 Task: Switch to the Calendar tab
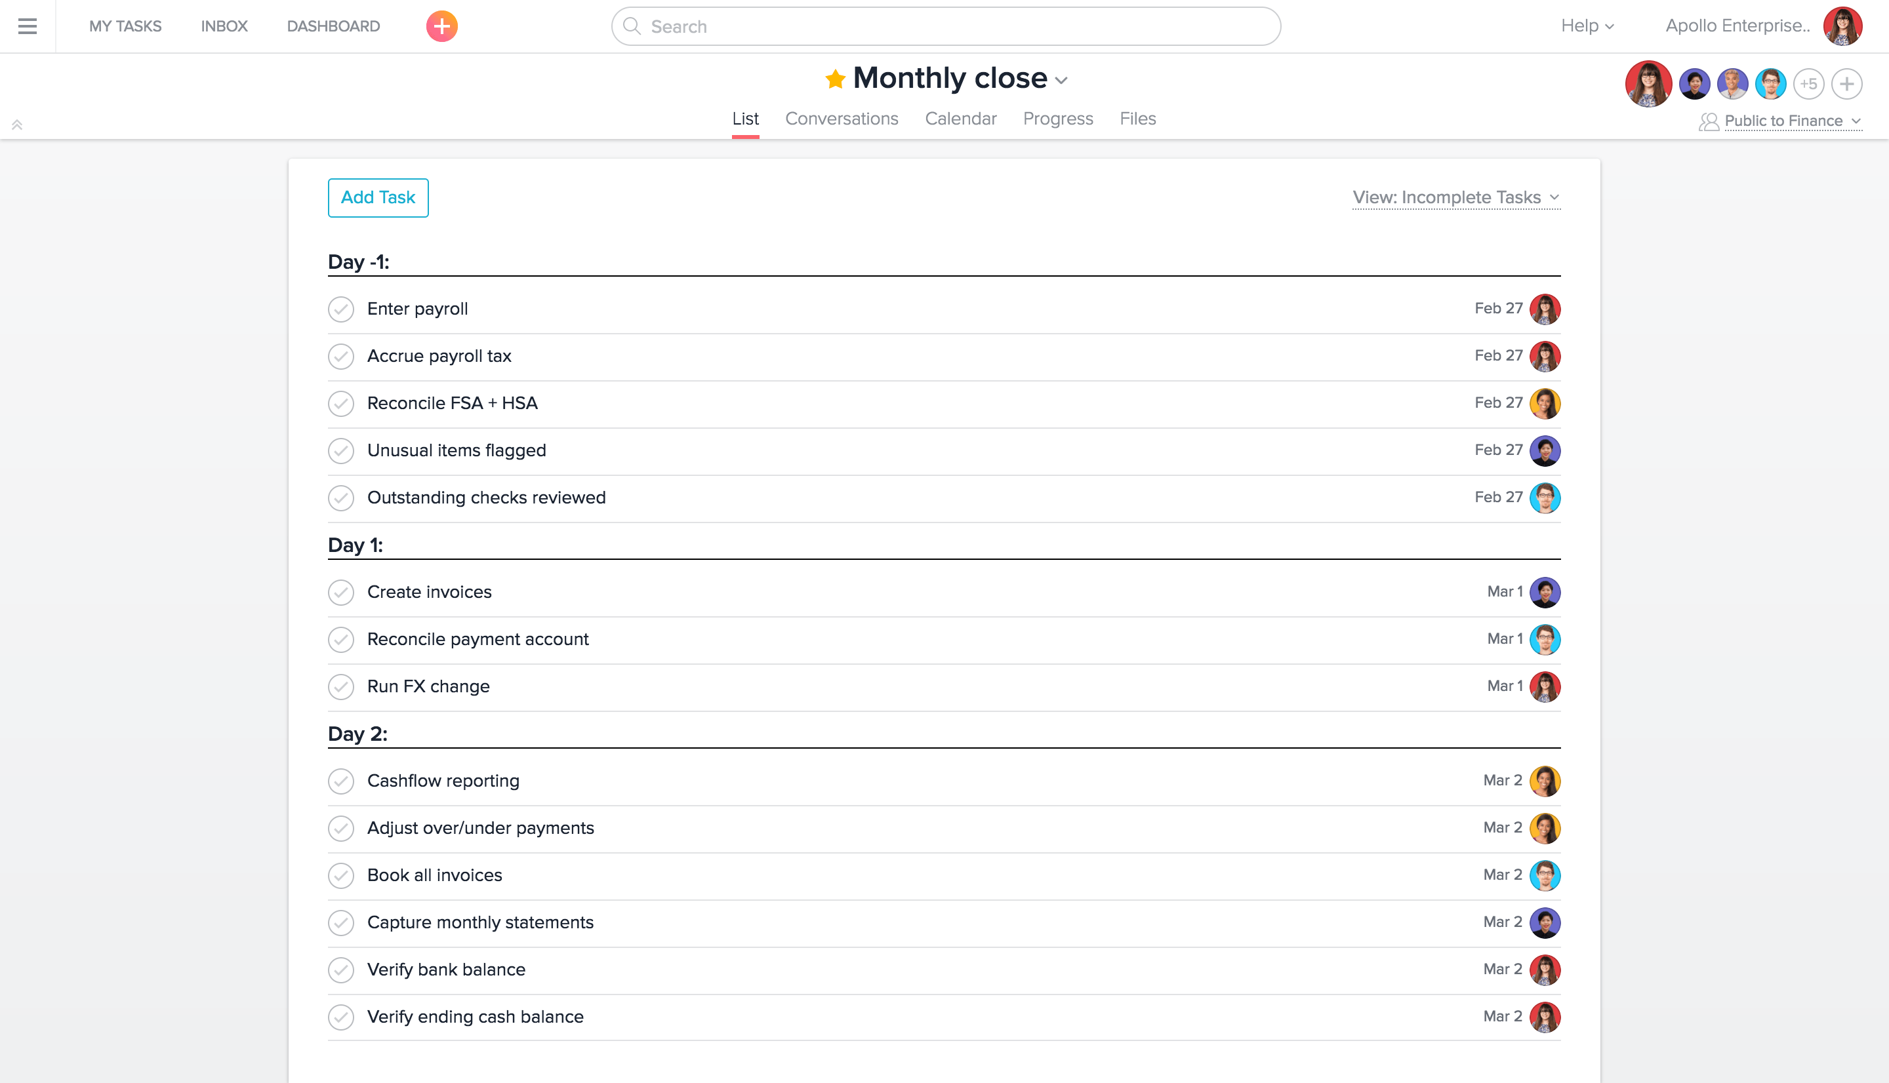click(x=960, y=119)
